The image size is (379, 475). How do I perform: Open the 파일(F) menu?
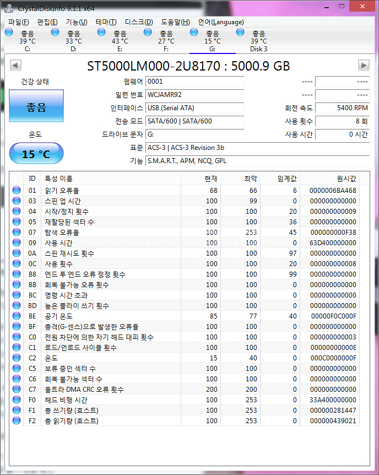click(19, 22)
